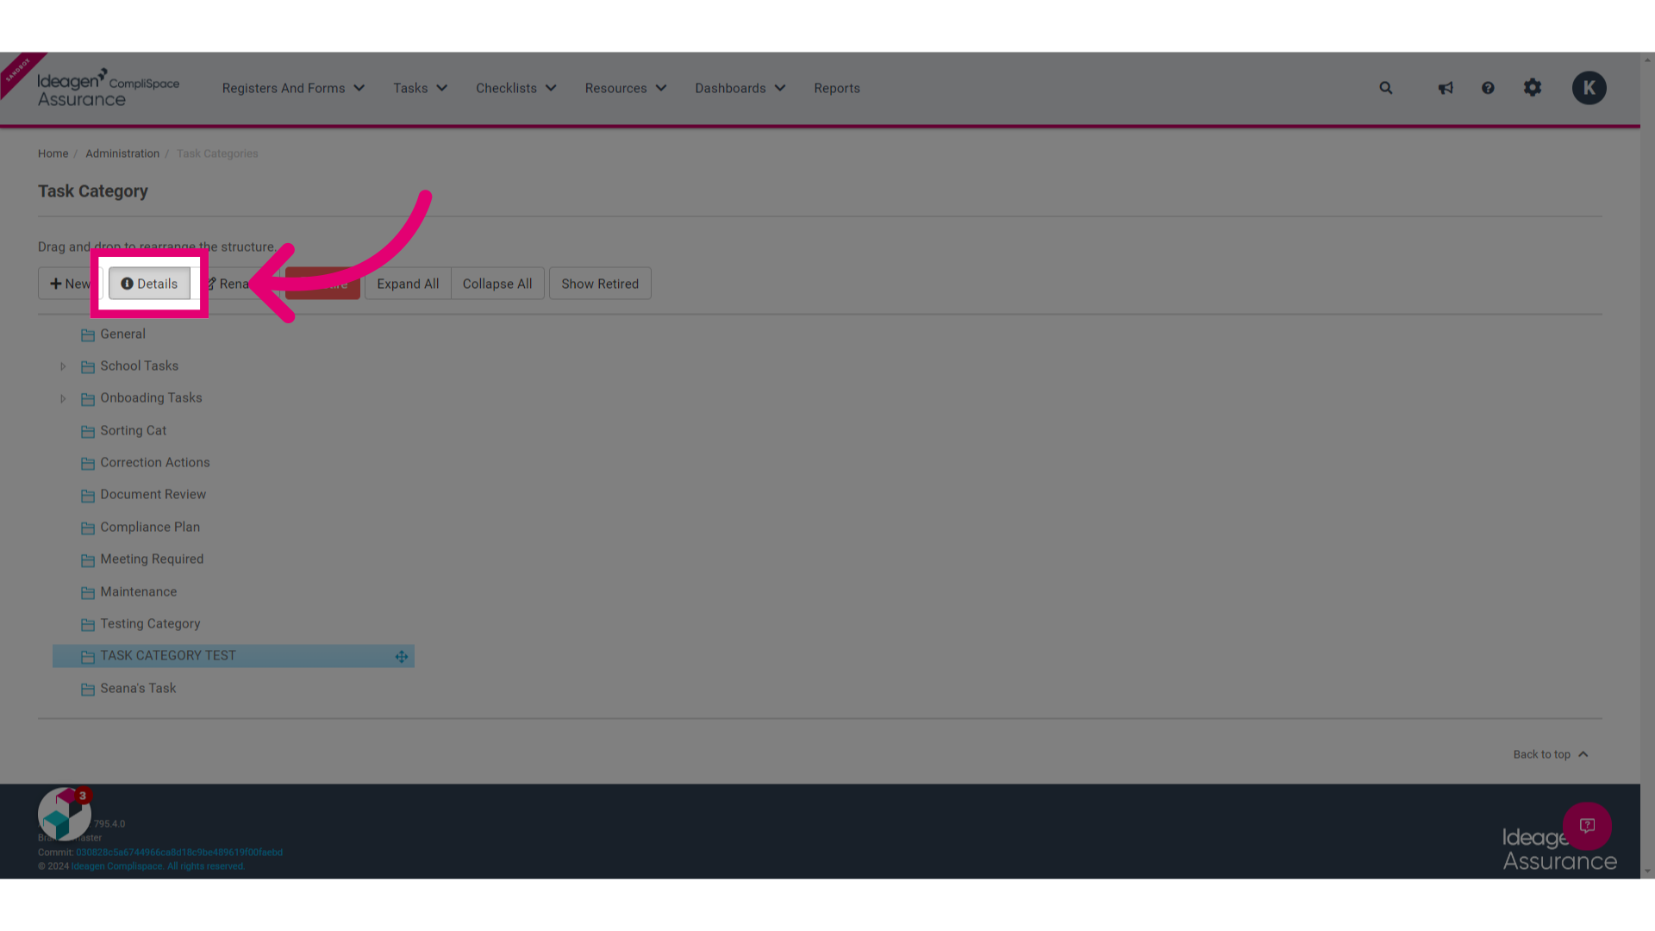Viewport: 1655px width, 931px height.
Task: Click the folder icon beside Meeting Required
Action: pyautogui.click(x=88, y=560)
